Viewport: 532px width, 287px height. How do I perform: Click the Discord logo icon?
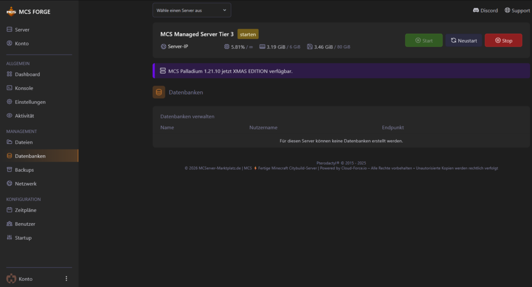click(x=476, y=10)
